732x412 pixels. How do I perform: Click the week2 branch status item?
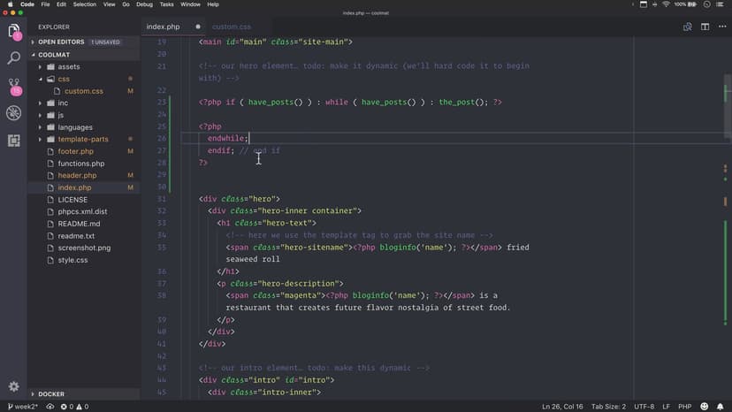coord(23,406)
